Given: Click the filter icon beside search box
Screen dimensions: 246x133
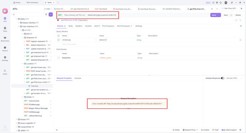Looking at the screenshot, I should [46, 15].
